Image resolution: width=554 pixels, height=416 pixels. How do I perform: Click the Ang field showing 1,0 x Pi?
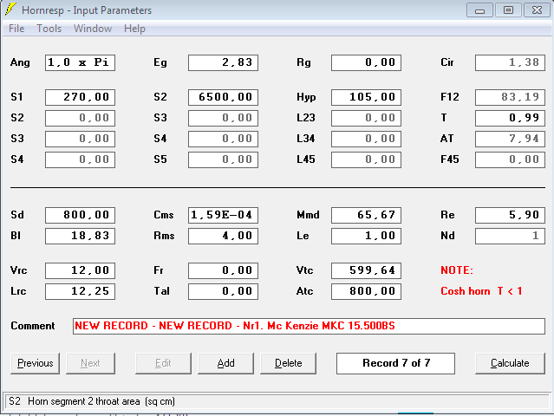pyautogui.click(x=80, y=63)
